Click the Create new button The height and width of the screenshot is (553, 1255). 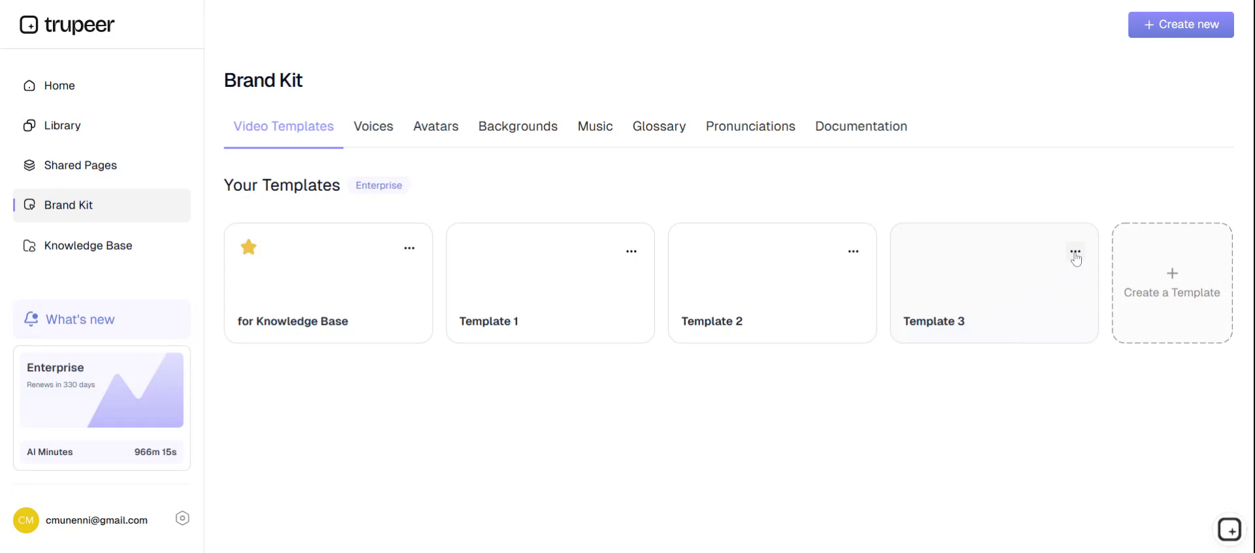[1180, 25]
